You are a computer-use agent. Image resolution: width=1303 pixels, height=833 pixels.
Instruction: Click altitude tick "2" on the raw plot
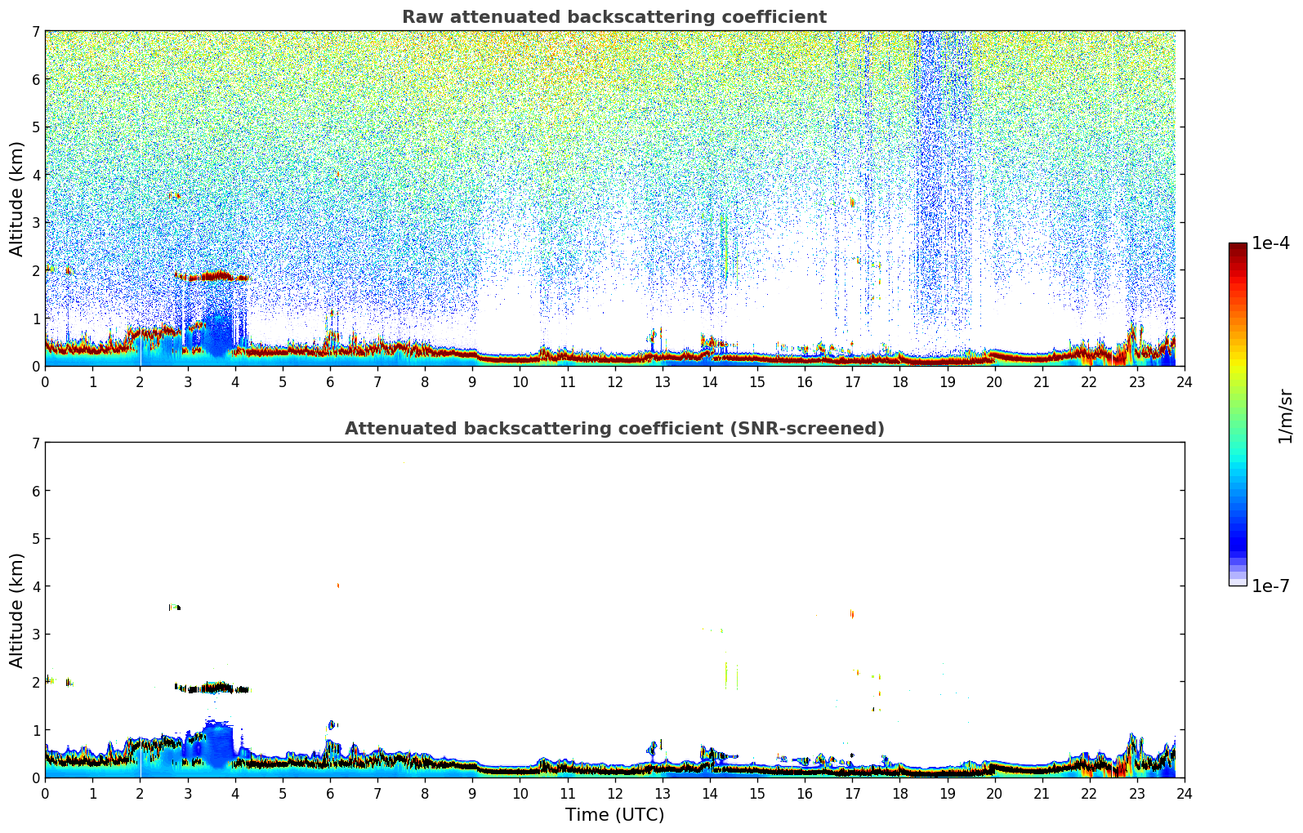point(36,270)
